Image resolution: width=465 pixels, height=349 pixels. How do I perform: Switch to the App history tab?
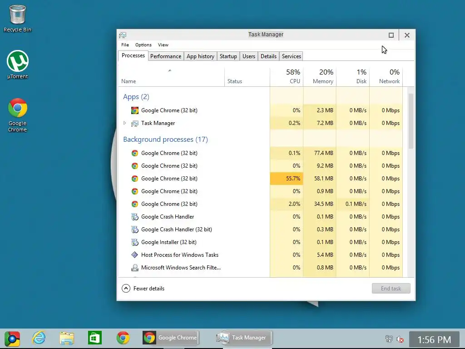pos(200,56)
